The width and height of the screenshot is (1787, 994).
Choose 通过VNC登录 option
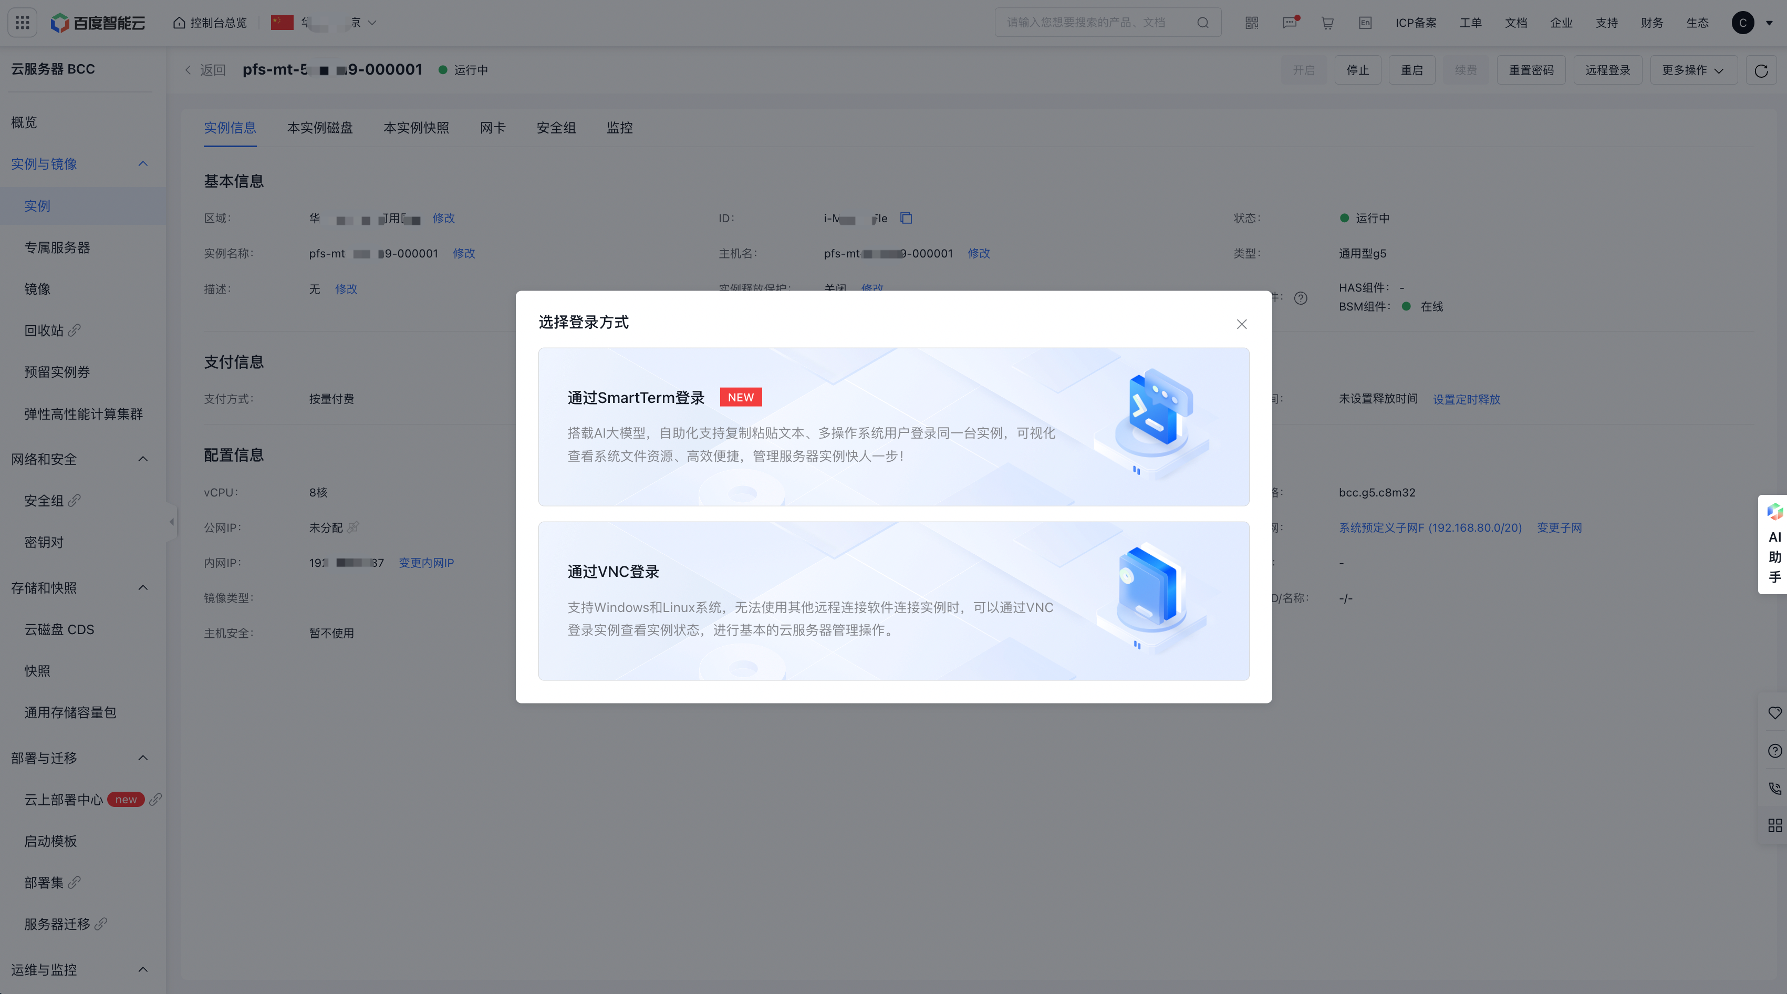click(x=893, y=600)
